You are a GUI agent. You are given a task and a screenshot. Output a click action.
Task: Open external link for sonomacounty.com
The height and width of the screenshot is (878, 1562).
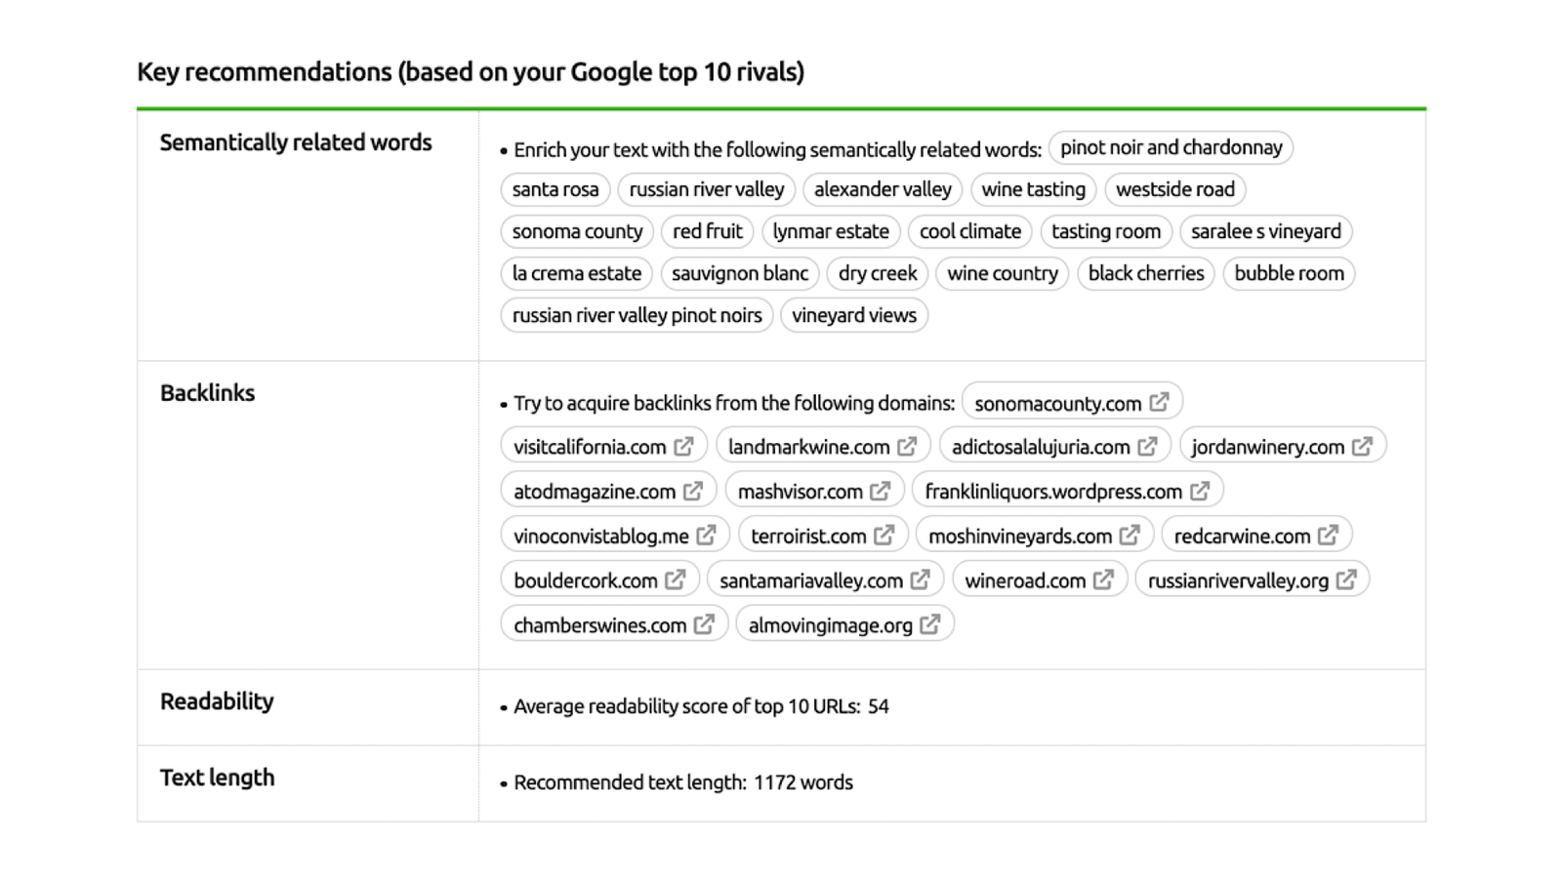pos(1159,401)
